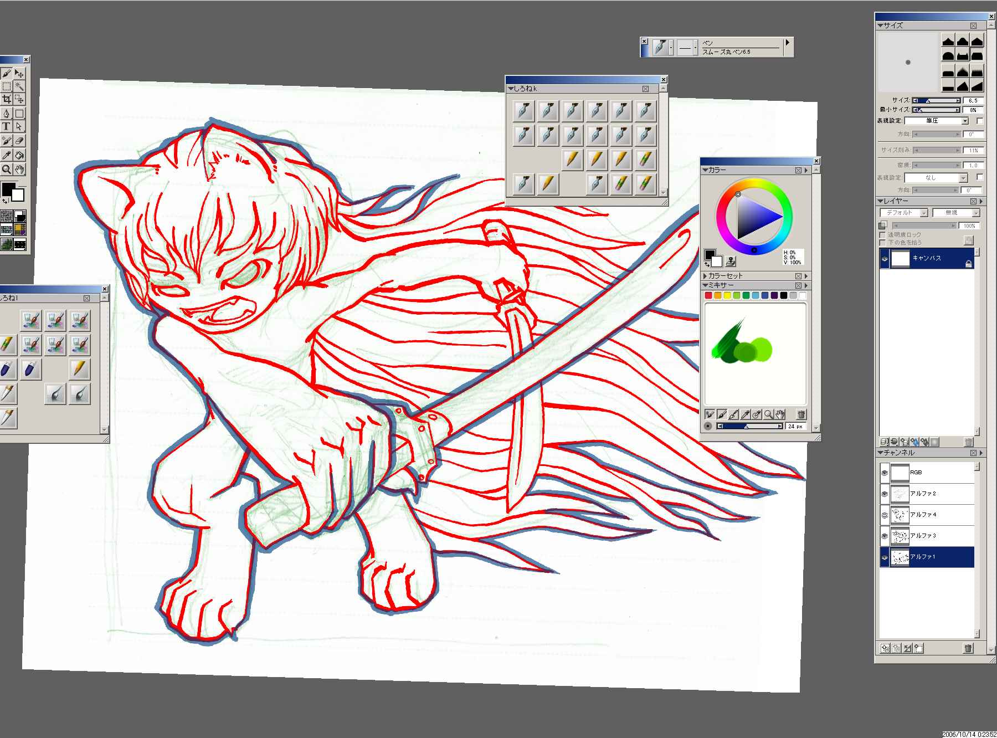The height and width of the screenshot is (738, 997).
Task: Click the サイズ value input field
Action: point(973,101)
